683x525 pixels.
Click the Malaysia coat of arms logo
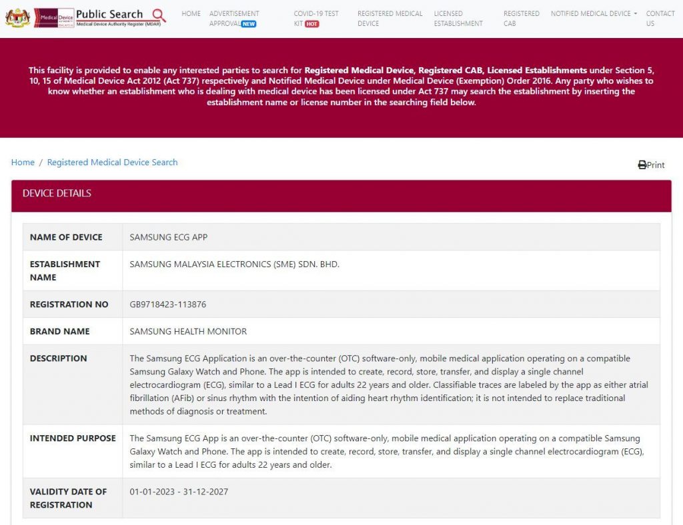tap(17, 18)
